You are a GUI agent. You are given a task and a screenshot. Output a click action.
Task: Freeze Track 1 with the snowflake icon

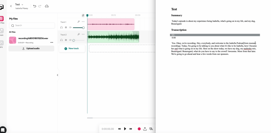coord(66,27)
